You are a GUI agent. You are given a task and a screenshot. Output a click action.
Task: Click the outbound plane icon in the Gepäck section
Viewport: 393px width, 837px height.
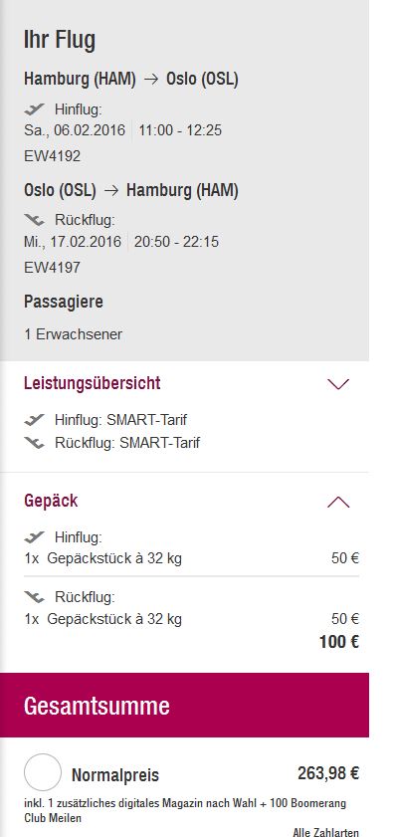point(34,536)
